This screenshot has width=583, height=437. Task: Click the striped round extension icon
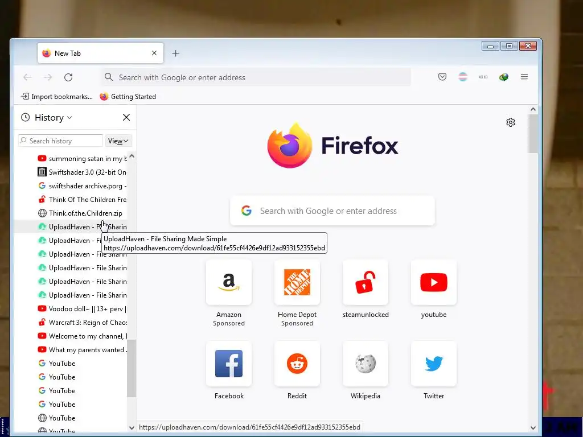[462, 77]
